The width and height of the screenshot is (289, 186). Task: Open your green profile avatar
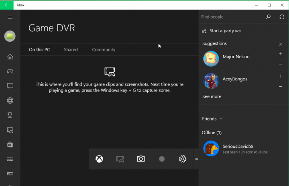(10, 36)
